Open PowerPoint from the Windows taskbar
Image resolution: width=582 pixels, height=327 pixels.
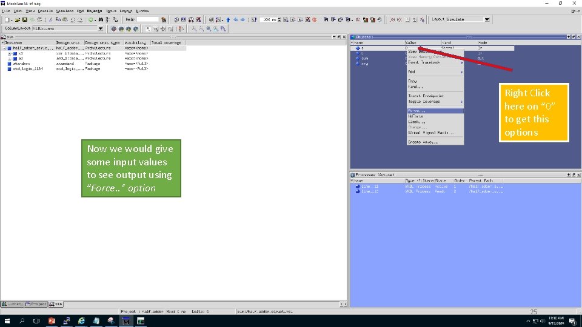[x=52, y=321]
